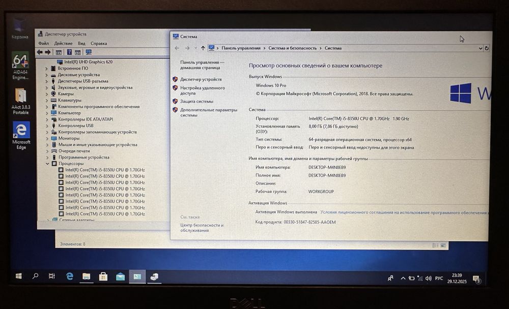Expand Дисковые устройства node

click(x=46, y=75)
